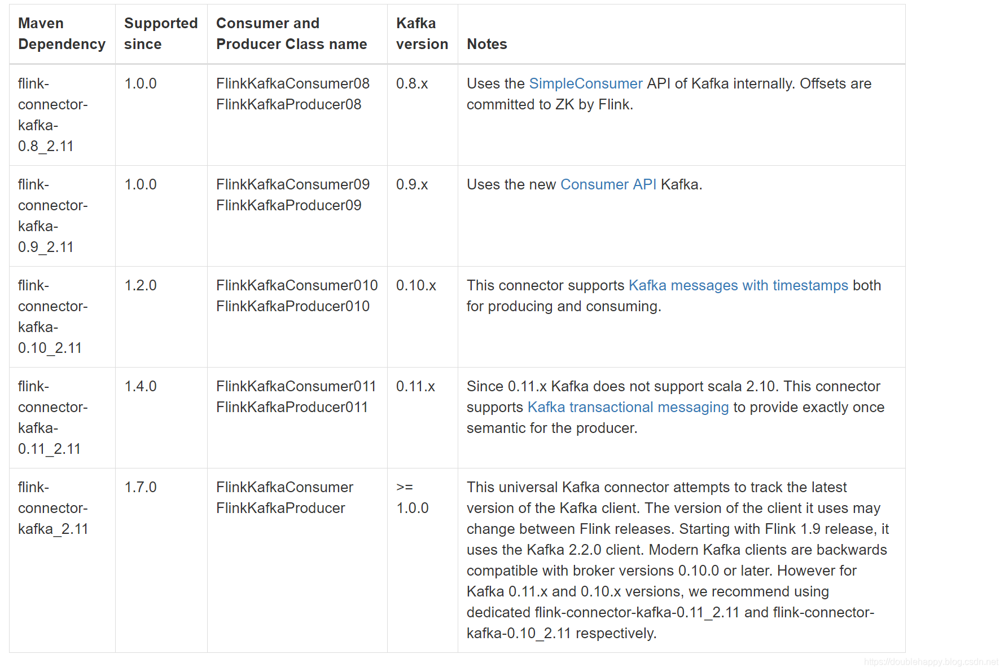The height and width of the screenshot is (672, 1004).
Task: Click the Kafka version column header
Action: (x=422, y=34)
